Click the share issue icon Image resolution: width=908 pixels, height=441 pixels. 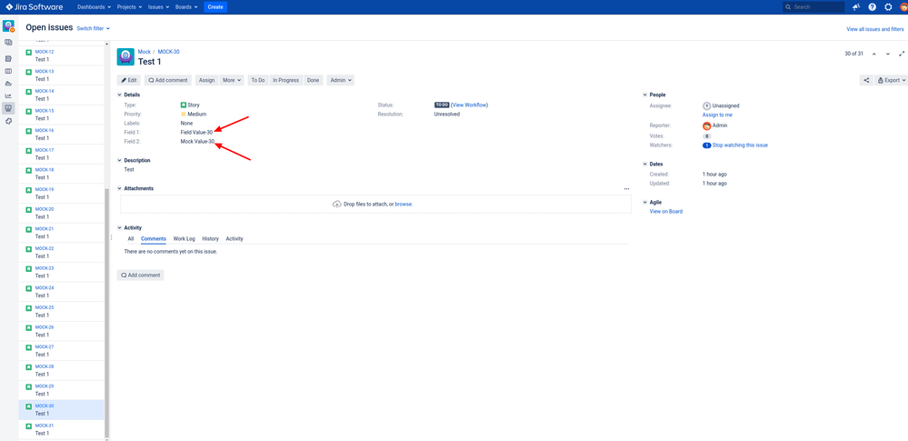pos(866,81)
